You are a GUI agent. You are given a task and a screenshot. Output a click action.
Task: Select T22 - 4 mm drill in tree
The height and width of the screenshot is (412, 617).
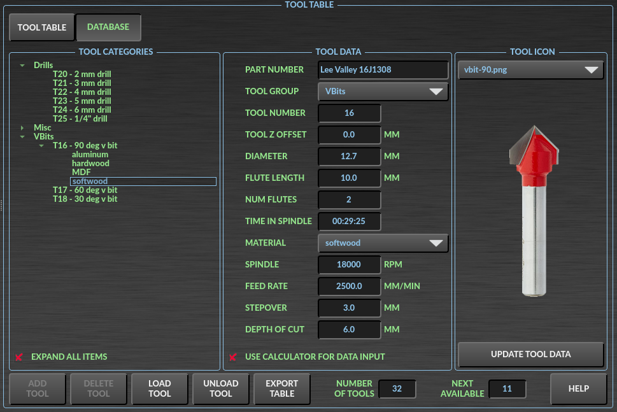[x=82, y=92]
